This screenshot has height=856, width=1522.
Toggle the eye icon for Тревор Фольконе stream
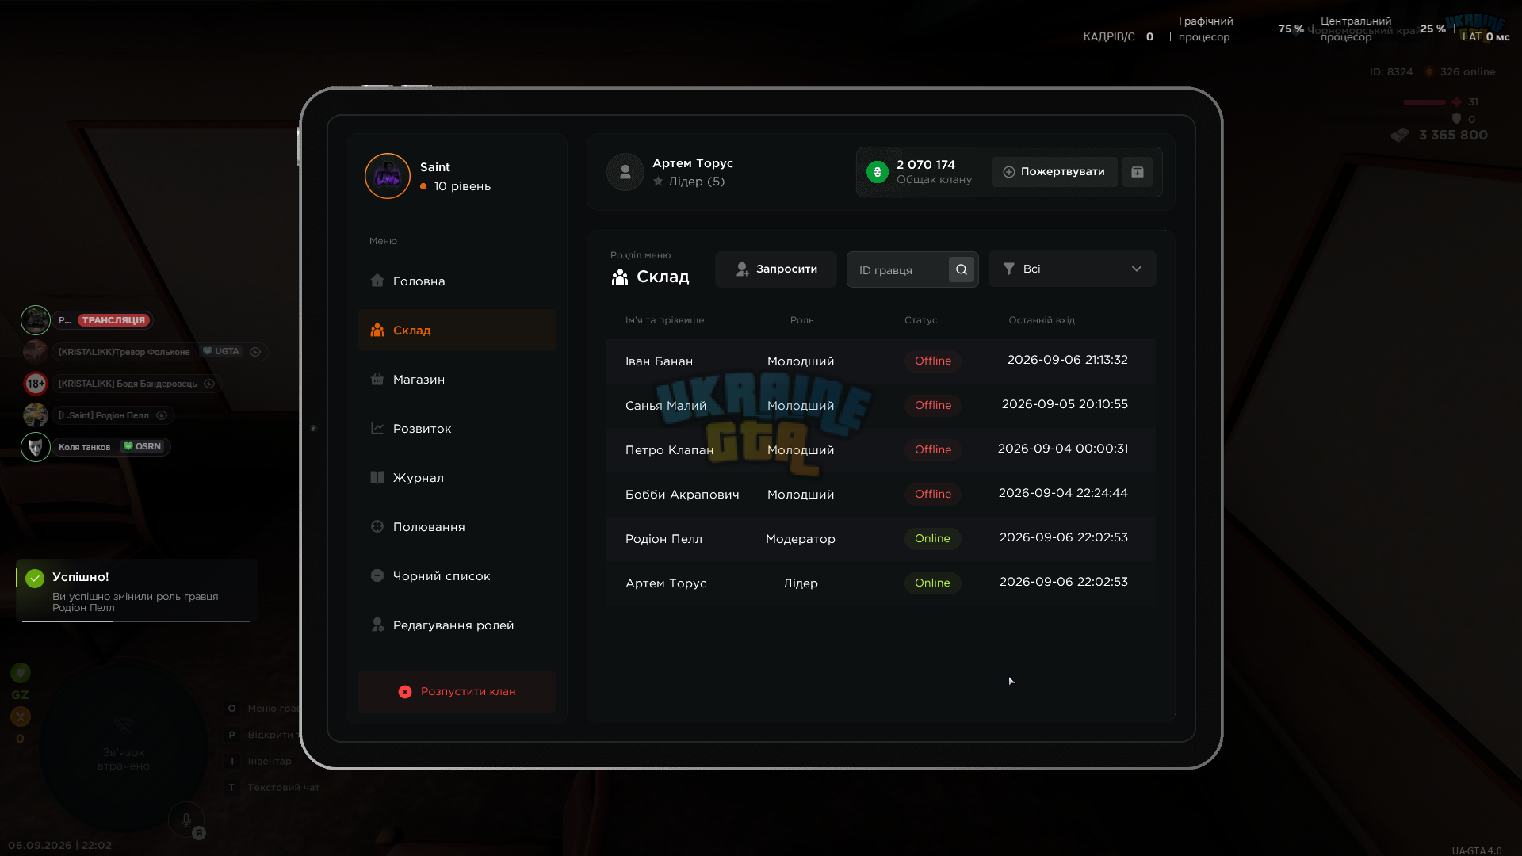(x=255, y=352)
